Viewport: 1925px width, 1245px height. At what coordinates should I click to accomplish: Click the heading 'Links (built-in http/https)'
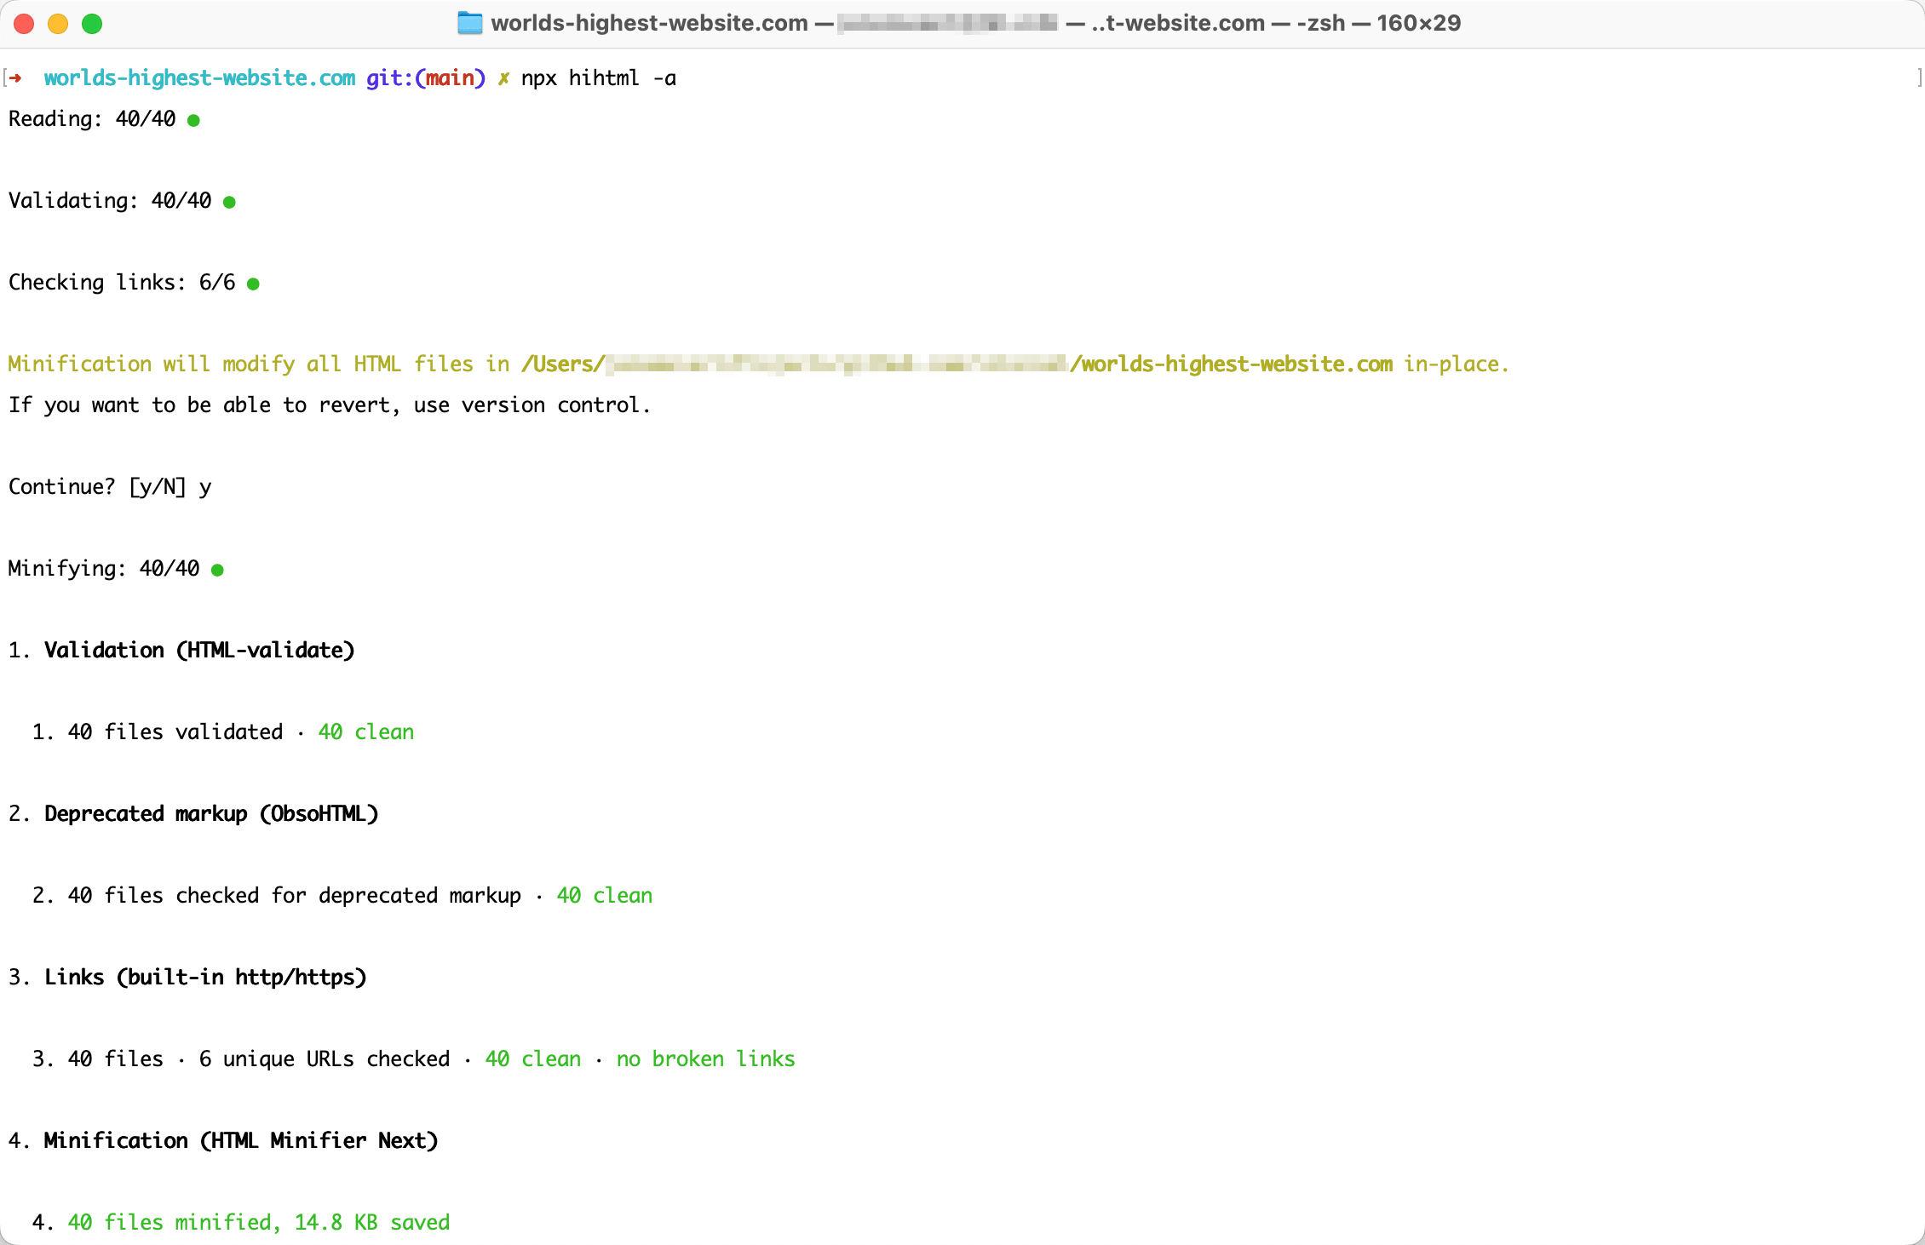[x=205, y=978]
